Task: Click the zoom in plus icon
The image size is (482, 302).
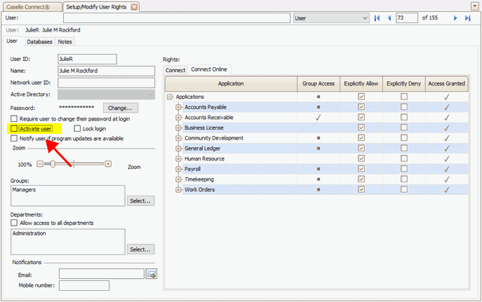Action: [108, 164]
